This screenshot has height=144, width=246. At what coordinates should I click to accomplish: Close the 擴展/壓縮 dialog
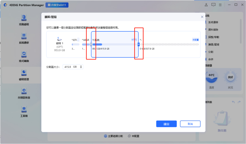(202, 17)
